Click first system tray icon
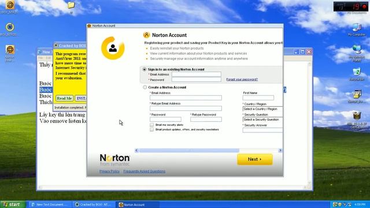Screen dimensions: 370x208 click(x=335, y=205)
